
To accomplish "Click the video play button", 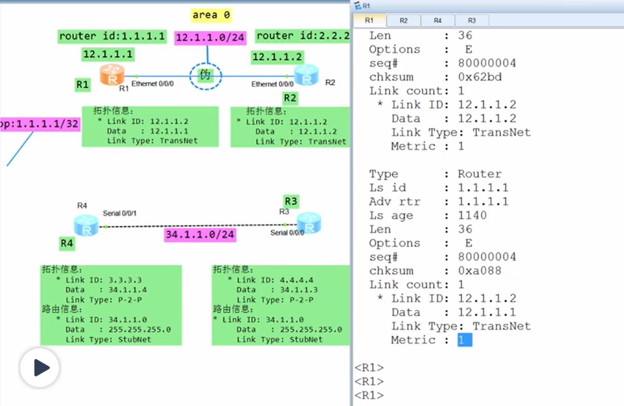I will (x=40, y=368).
